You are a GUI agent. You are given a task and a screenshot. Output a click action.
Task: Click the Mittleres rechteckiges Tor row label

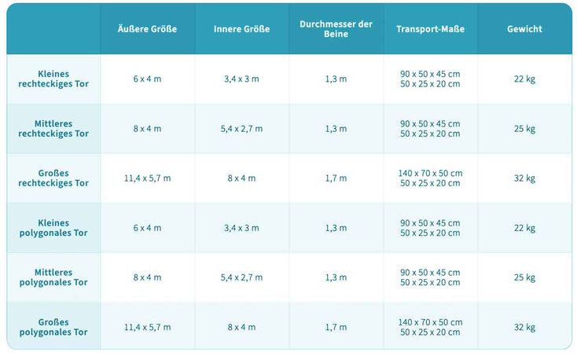tap(53, 129)
